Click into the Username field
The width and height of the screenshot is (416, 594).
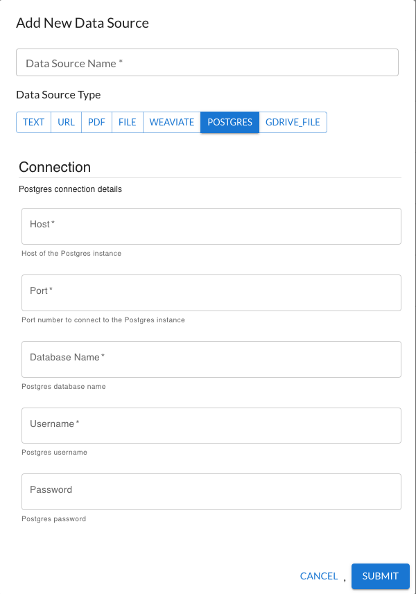click(x=211, y=425)
